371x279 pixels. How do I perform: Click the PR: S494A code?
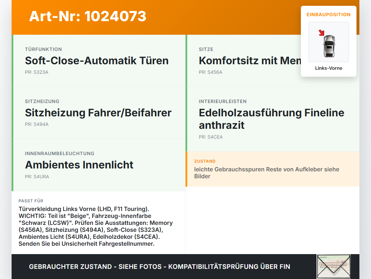[x=37, y=124]
